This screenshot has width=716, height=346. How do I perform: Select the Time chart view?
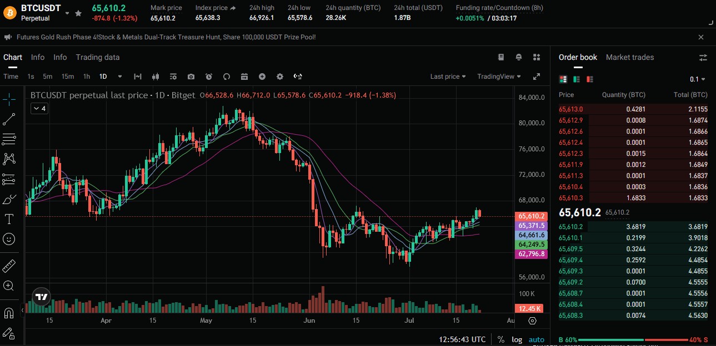tap(11, 77)
